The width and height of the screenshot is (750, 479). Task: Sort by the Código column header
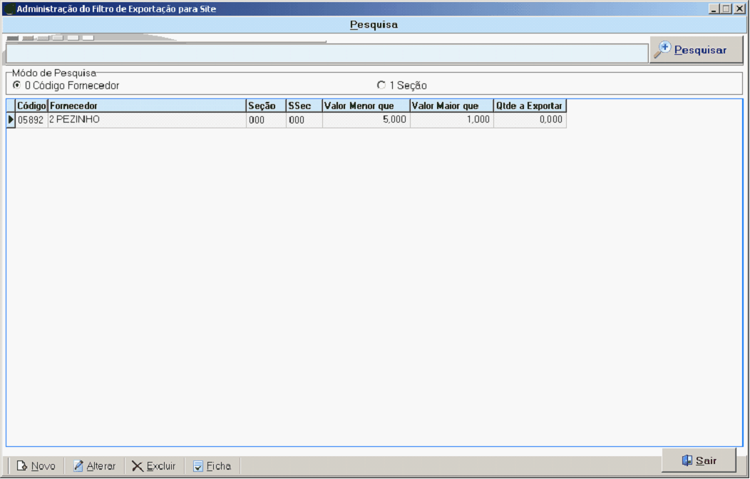(x=31, y=105)
